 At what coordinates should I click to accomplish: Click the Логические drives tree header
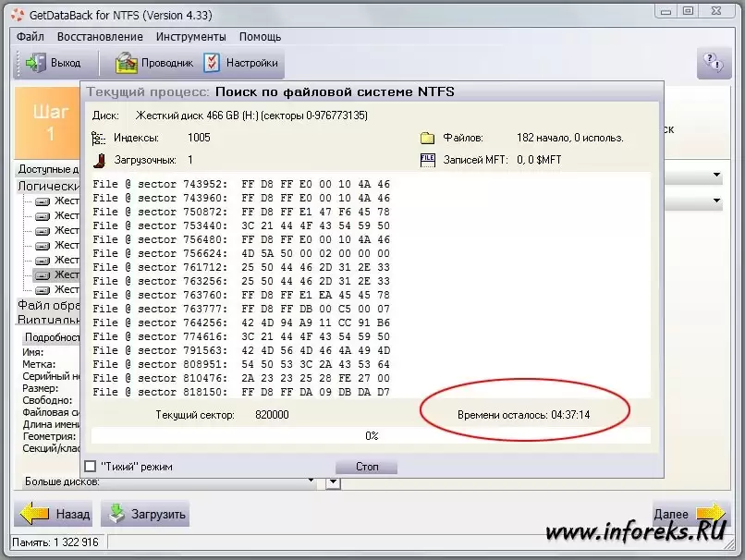click(x=48, y=185)
